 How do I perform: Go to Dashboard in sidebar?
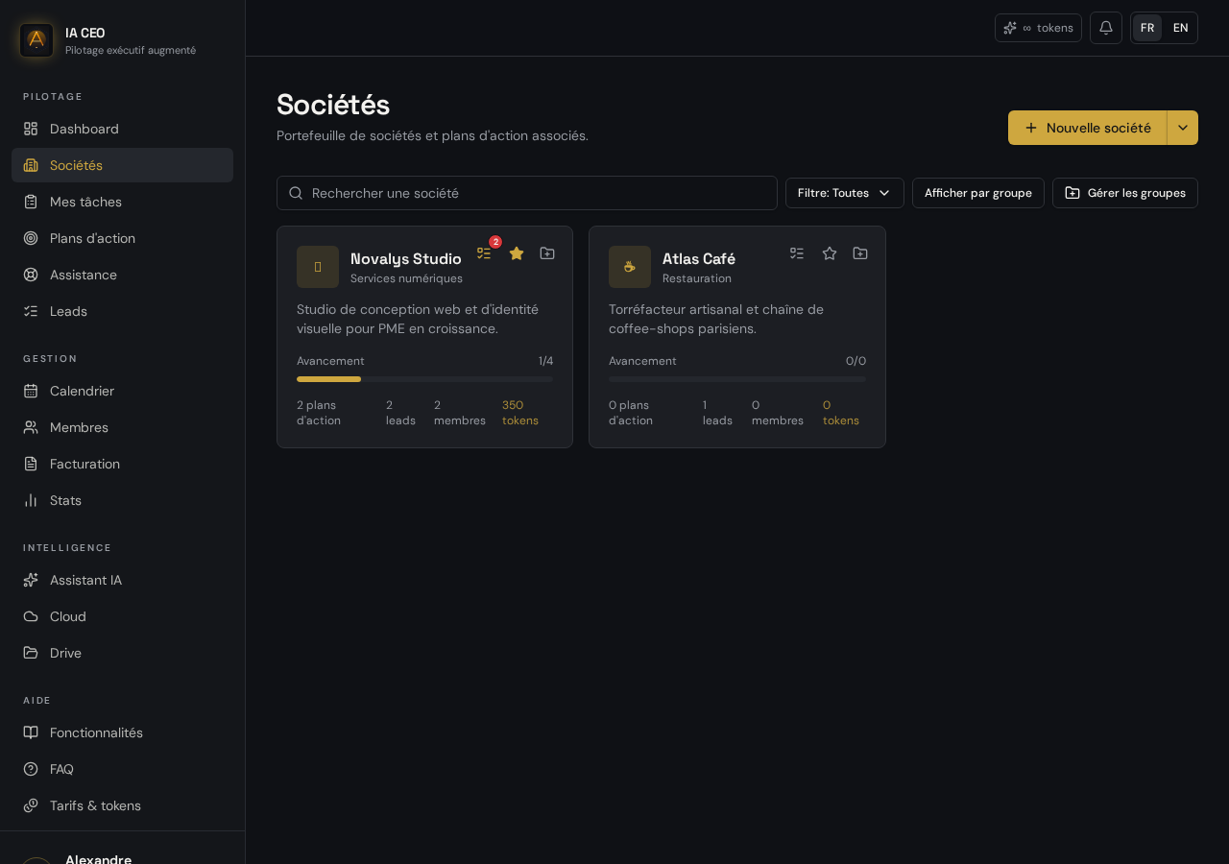pos(122,129)
